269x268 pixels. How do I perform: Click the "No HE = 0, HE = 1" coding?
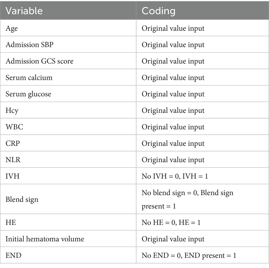tap(171, 222)
